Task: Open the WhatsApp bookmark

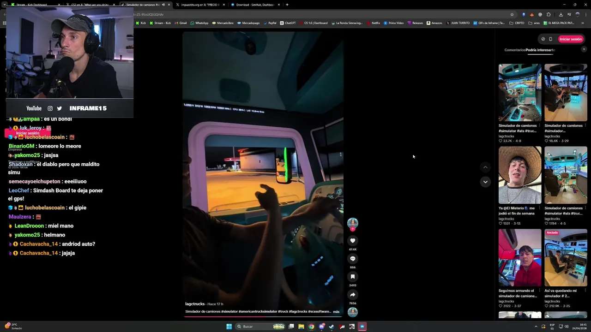Action: click(x=199, y=23)
